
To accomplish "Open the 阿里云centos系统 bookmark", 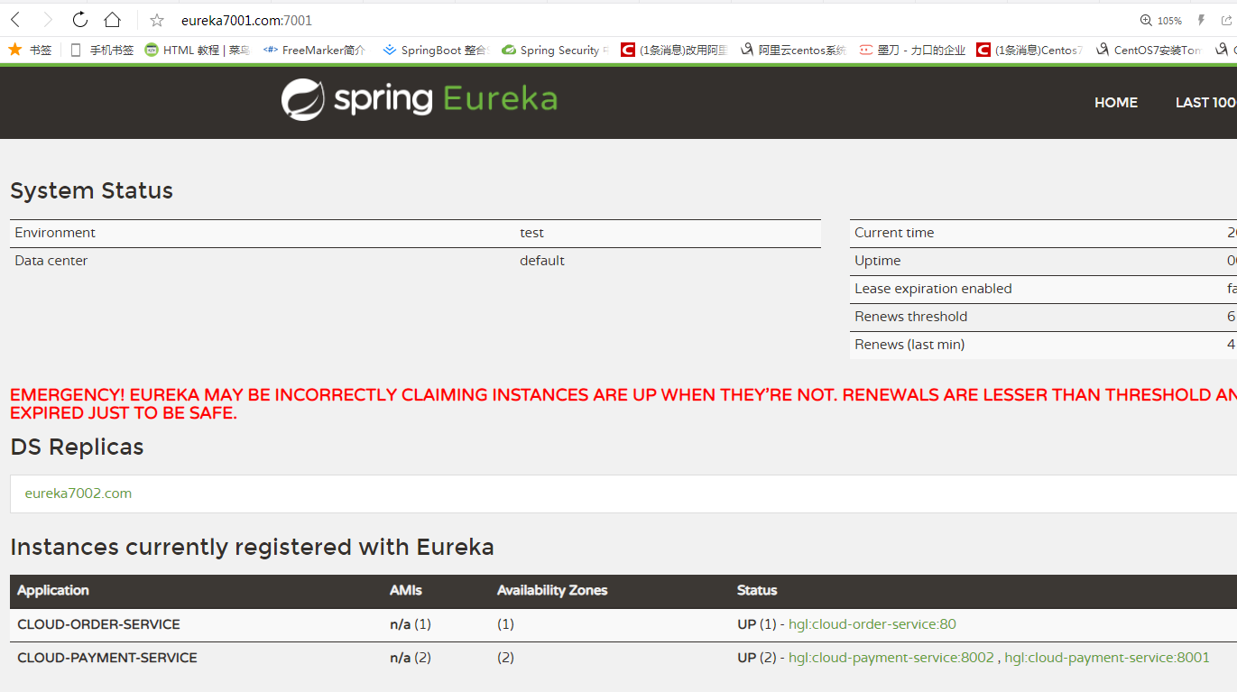I will [x=793, y=50].
